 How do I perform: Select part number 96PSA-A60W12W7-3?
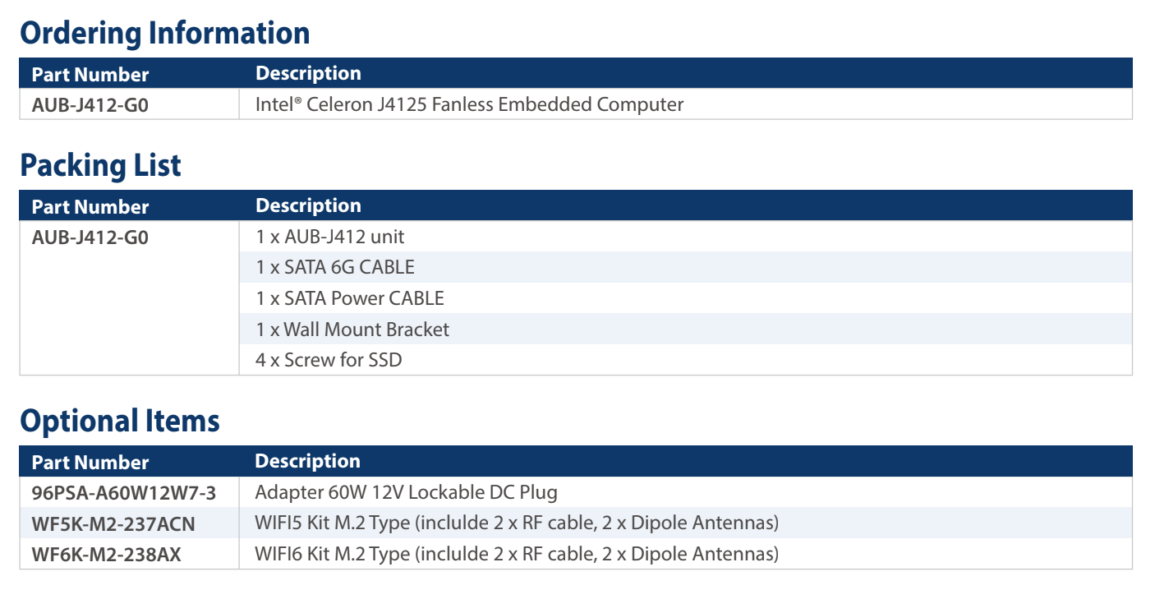point(124,493)
